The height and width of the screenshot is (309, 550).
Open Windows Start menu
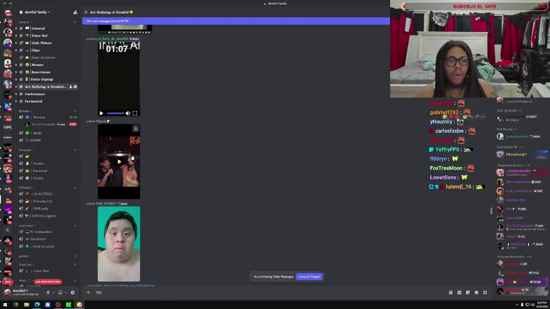[5, 305]
